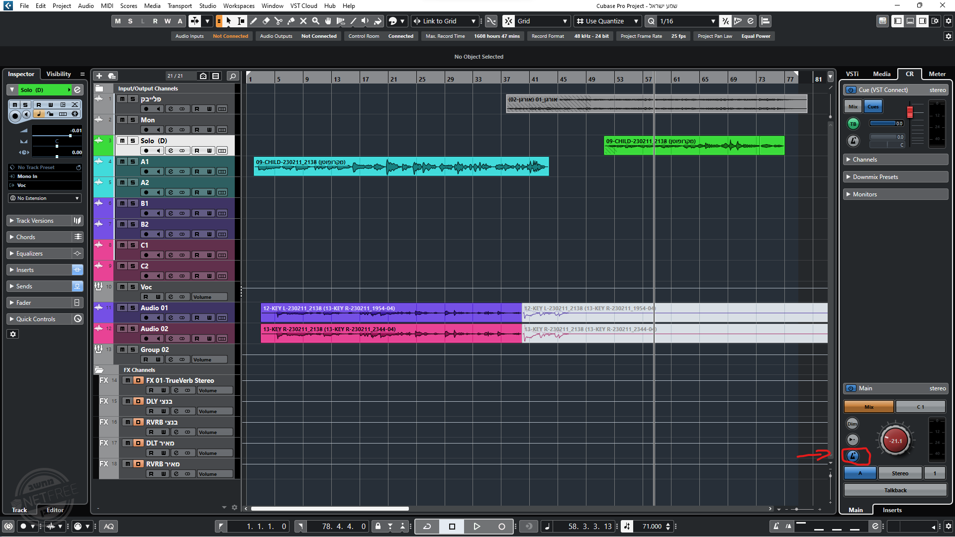Expand the Downmix Presets section
This screenshot has width=955, height=537.
pos(875,177)
